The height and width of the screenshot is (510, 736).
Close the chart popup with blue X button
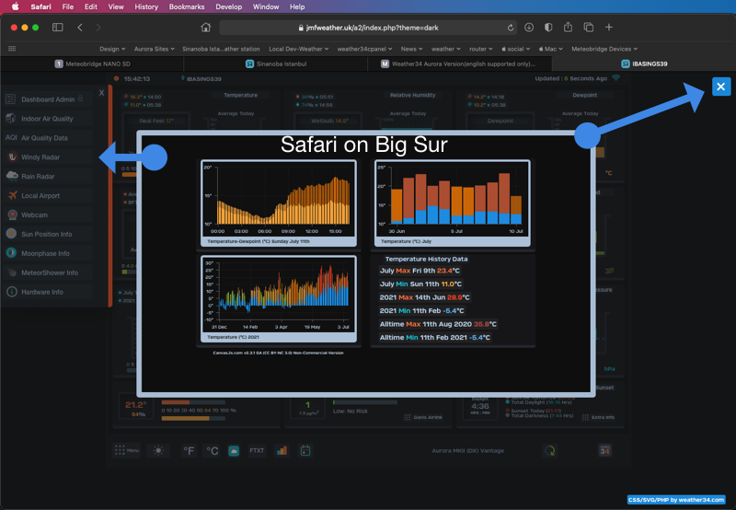click(x=721, y=87)
